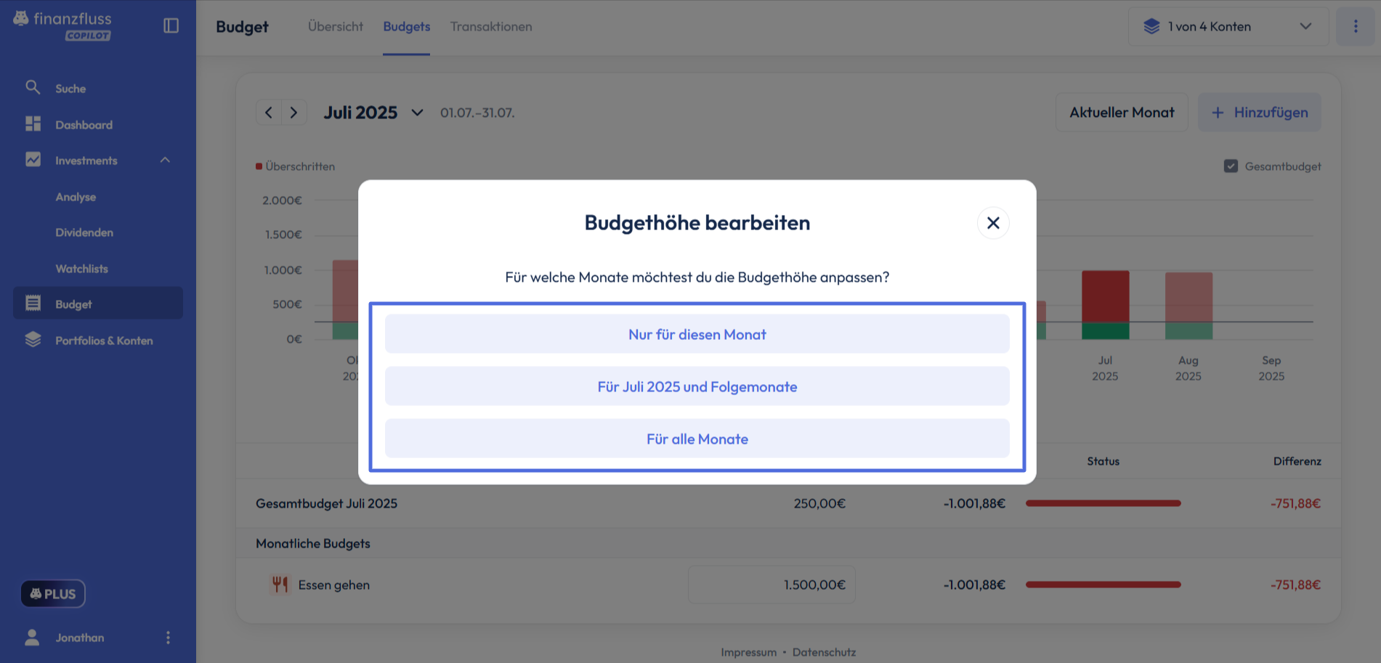Click the three-dot menu beside Jonathan
The height and width of the screenshot is (663, 1381).
click(x=168, y=638)
